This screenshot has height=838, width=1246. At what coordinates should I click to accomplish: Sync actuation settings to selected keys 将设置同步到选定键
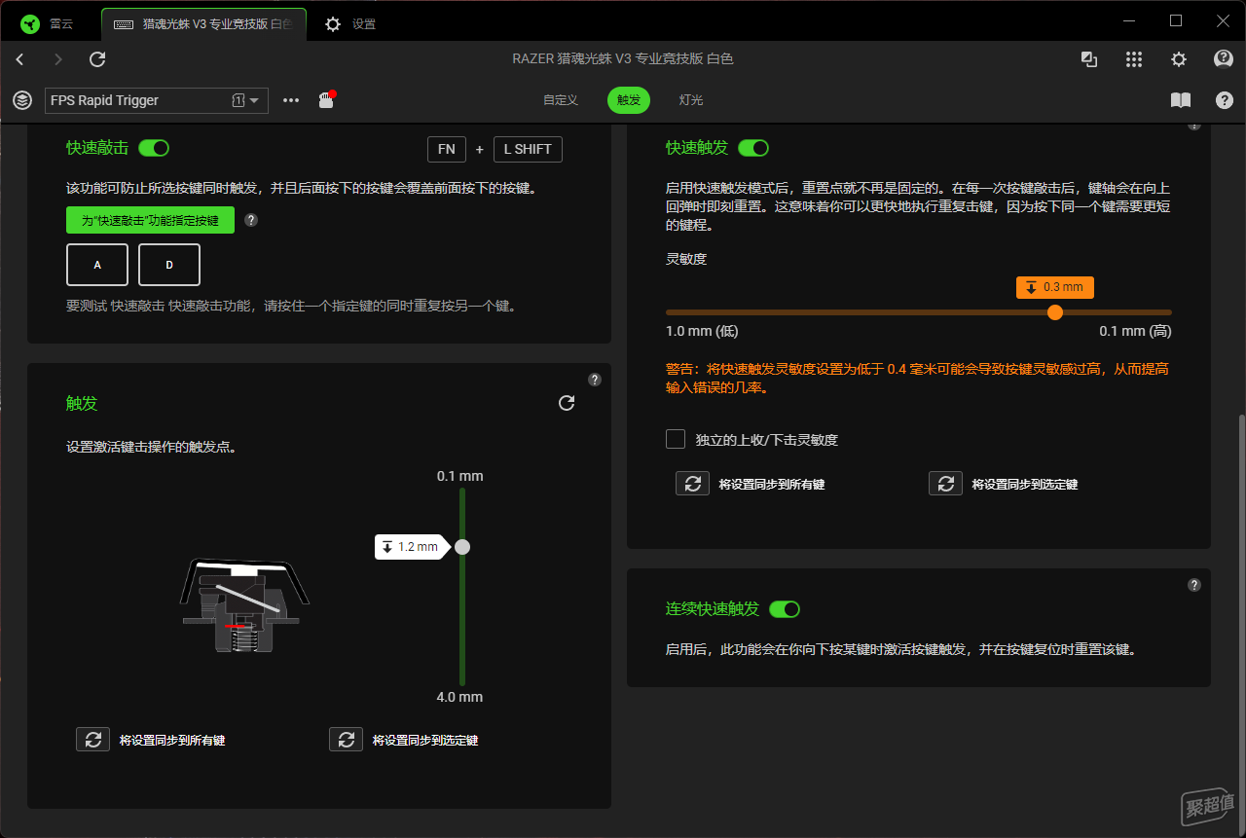pyautogui.click(x=404, y=740)
